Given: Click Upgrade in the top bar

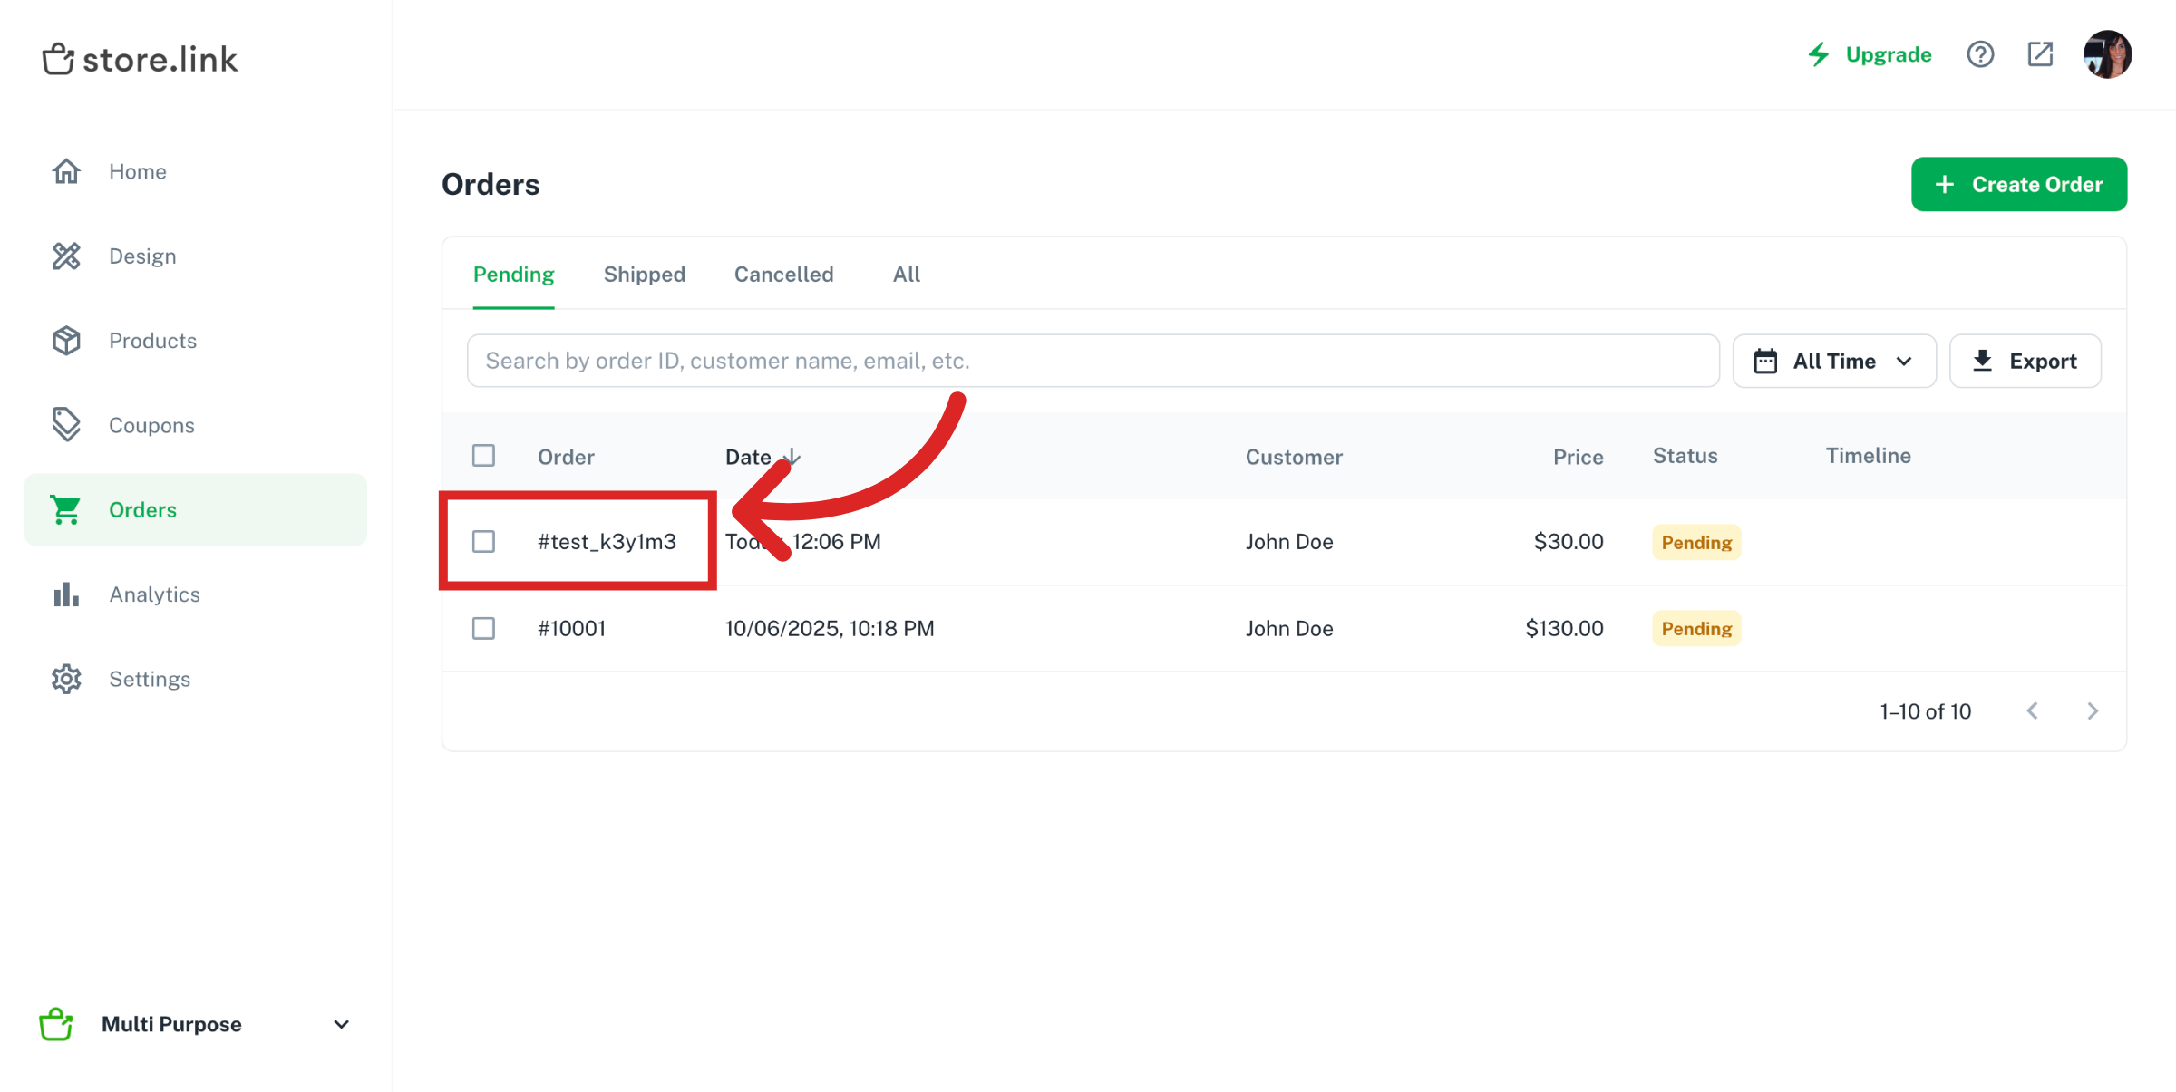Looking at the screenshot, I should coord(1887,54).
